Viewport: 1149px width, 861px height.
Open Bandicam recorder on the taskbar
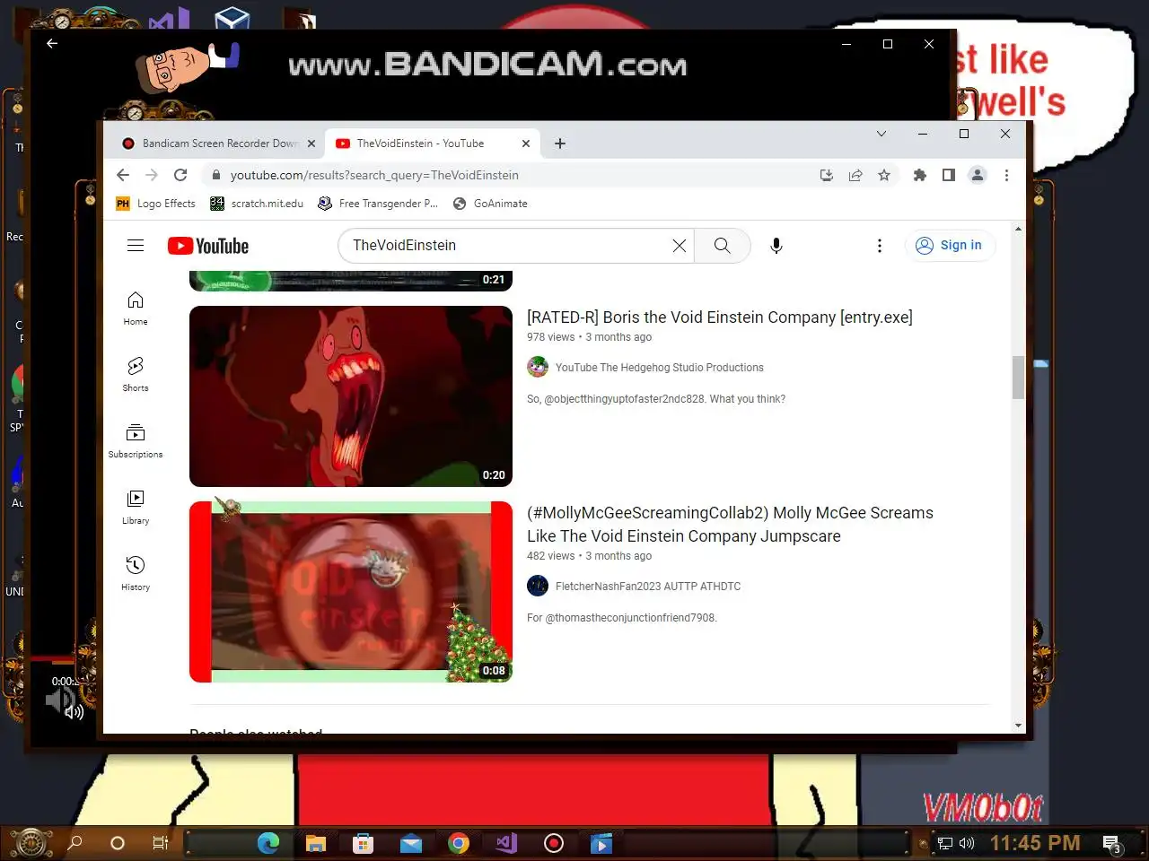tap(554, 843)
